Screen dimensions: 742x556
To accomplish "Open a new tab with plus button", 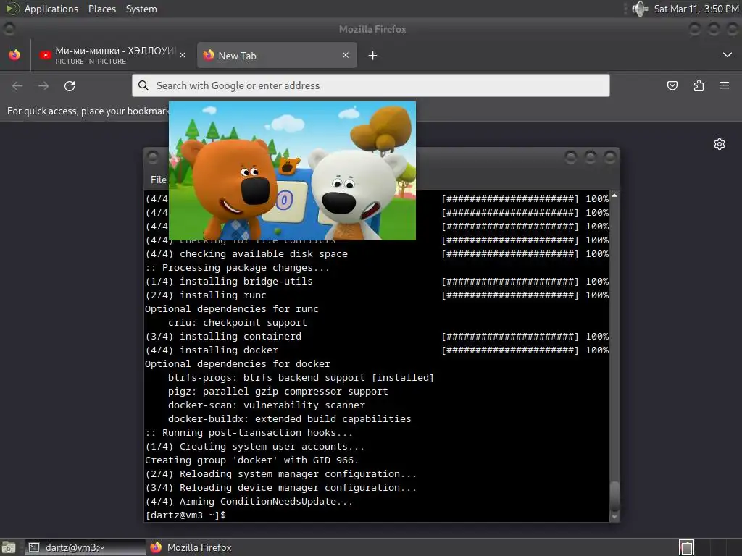I will [373, 56].
